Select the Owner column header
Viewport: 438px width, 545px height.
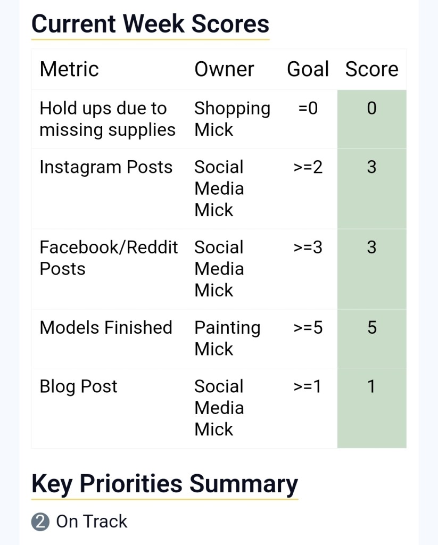pyautogui.click(x=224, y=69)
